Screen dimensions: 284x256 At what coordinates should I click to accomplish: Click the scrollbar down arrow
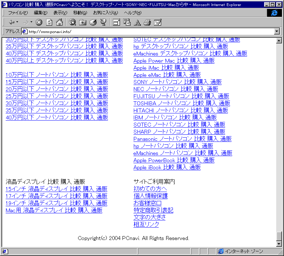tap(279, 244)
